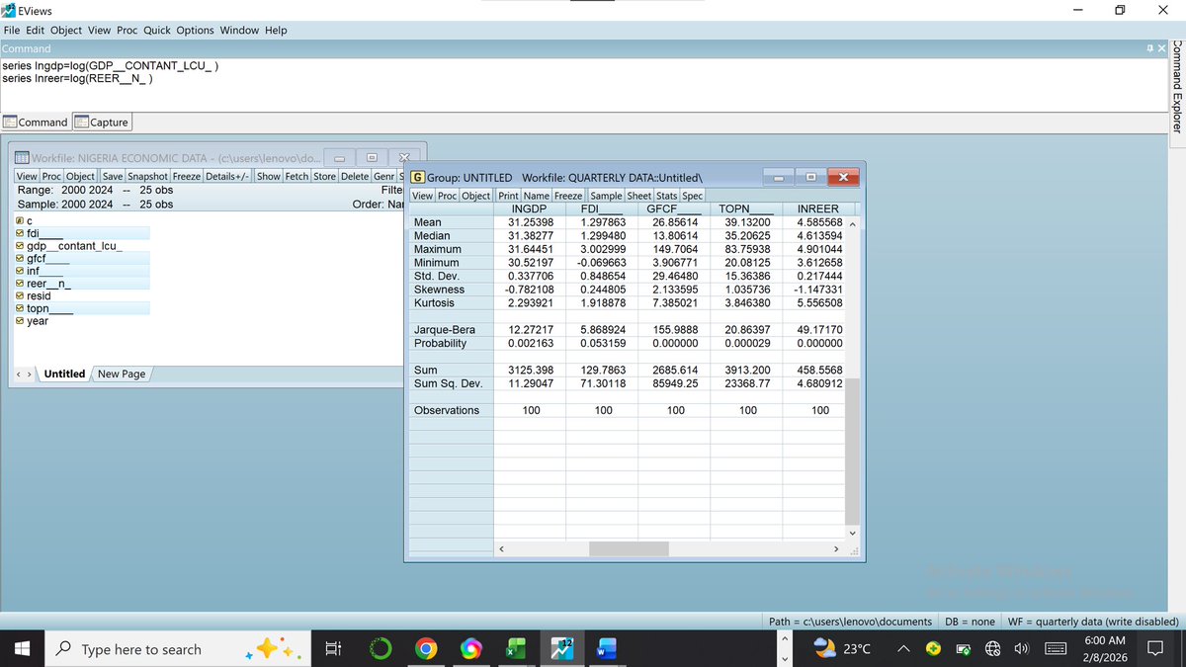Select the New Page workfile tab
The height and width of the screenshot is (667, 1186).
(121, 374)
